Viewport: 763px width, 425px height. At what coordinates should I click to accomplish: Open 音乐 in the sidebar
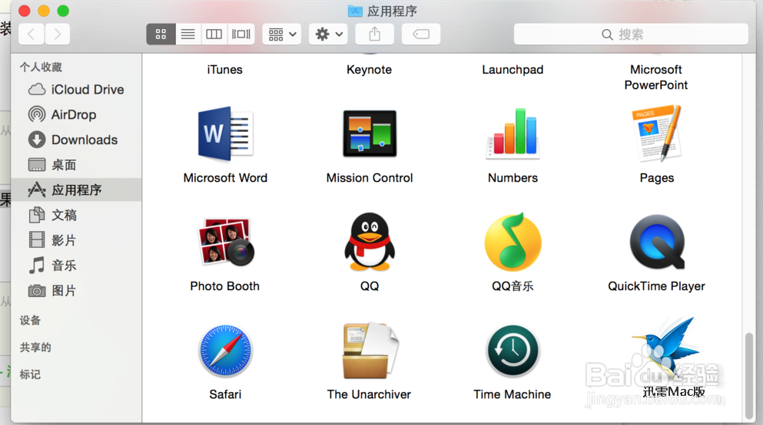click(x=76, y=265)
